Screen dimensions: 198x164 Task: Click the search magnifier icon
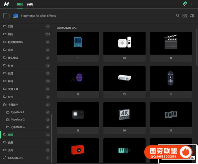pyautogui.click(x=178, y=16)
